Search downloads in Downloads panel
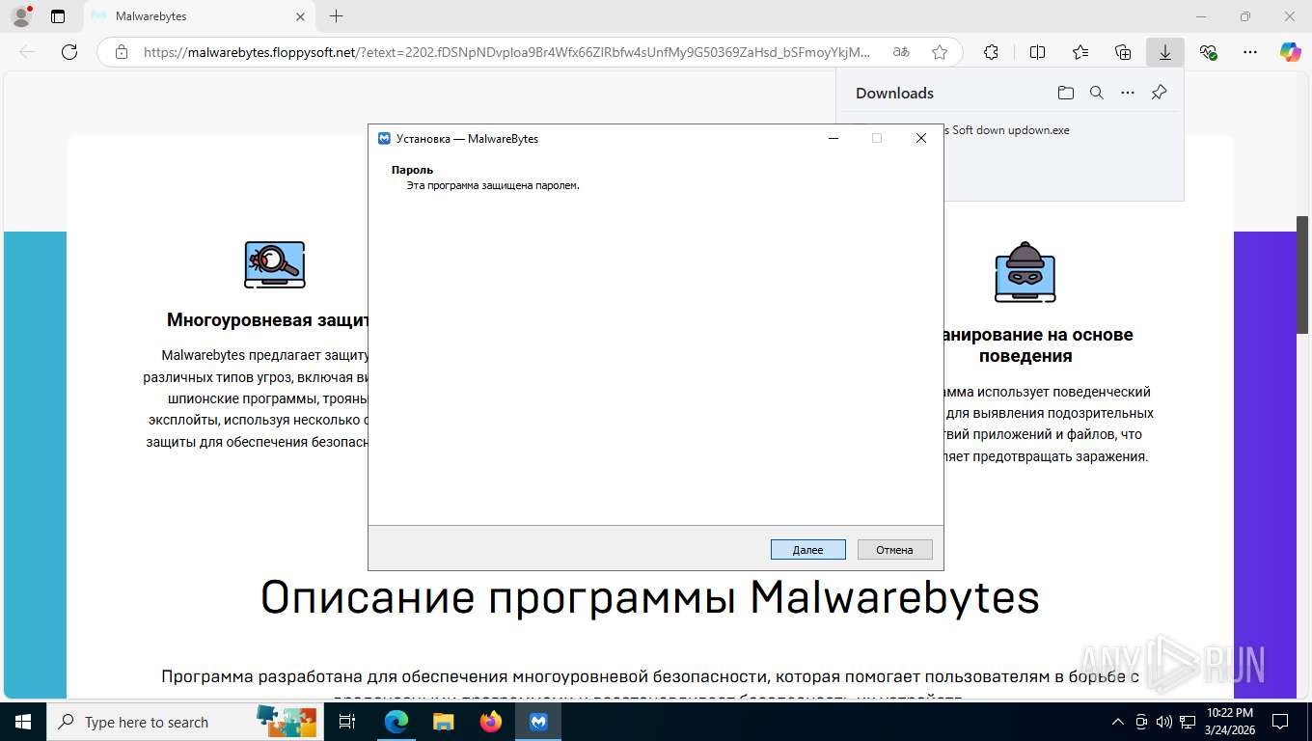1312x741 pixels. tap(1097, 93)
